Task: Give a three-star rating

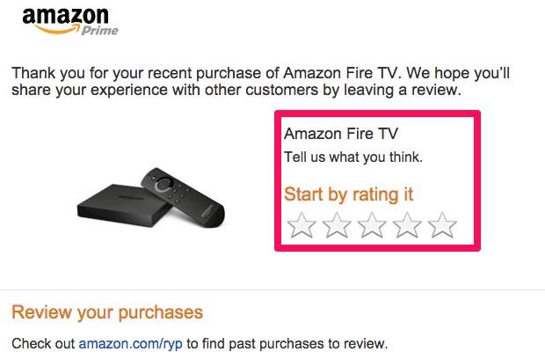Action: tap(372, 225)
